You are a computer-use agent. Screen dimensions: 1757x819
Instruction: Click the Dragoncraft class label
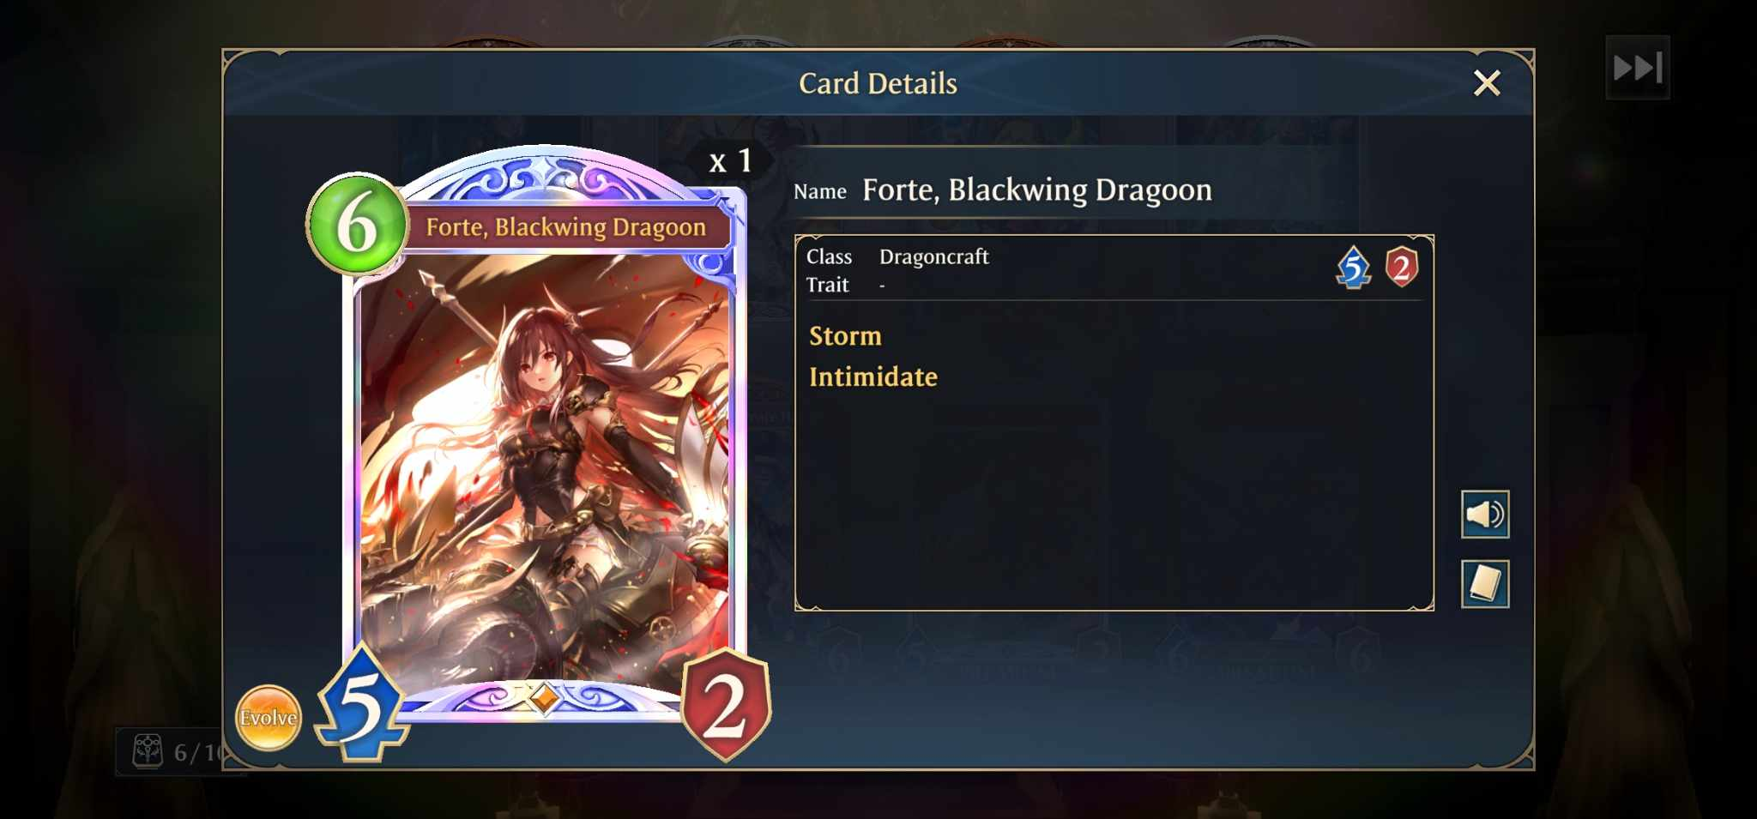tap(934, 256)
